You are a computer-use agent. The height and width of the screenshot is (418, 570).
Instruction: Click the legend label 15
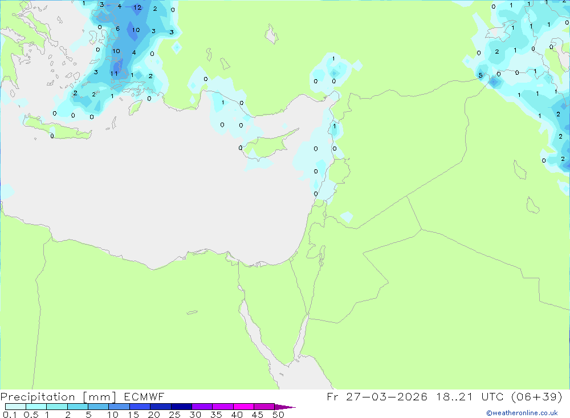coord(133,415)
